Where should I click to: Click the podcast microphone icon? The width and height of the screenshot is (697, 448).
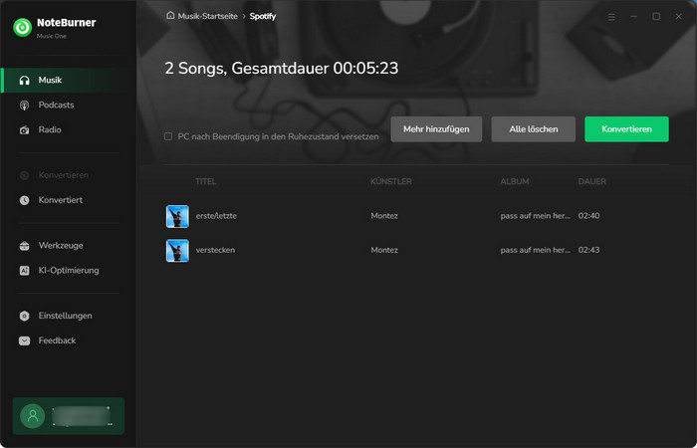[25, 106]
